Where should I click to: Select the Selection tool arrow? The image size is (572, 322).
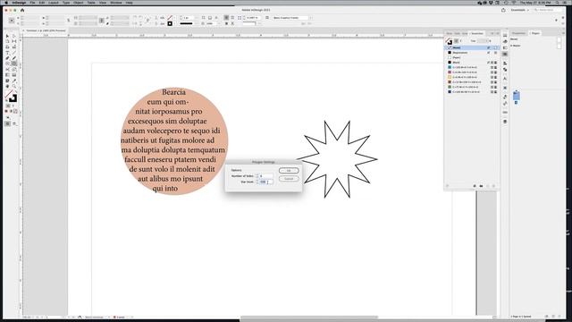click(7, 36)
